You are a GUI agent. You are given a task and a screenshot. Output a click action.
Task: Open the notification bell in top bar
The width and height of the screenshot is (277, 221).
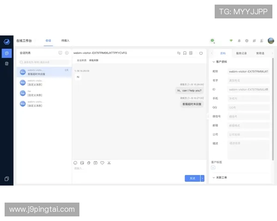coord(239,41)
